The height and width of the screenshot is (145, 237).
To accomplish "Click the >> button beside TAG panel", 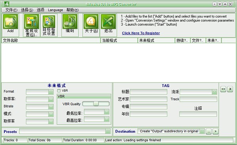I will pyautogui.click(x=223, y=89).
